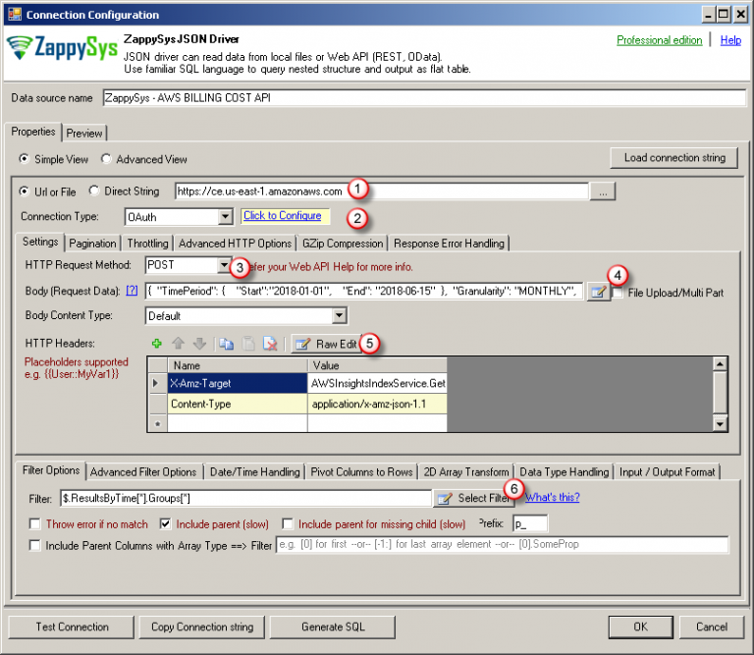Open the HTTP Request Method dropdown
Viewport: 754px width, 655px height.
(225, 265)
